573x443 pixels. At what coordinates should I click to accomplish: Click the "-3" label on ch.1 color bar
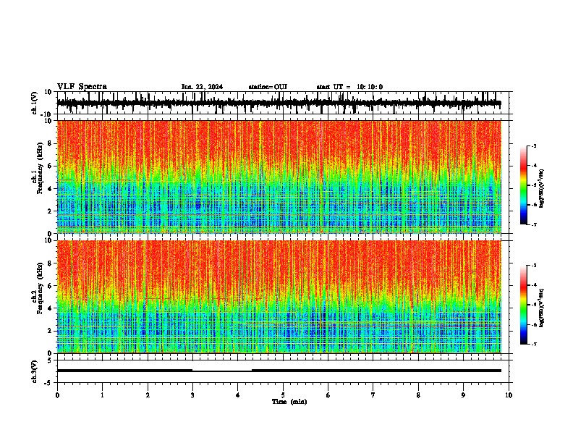534,146
